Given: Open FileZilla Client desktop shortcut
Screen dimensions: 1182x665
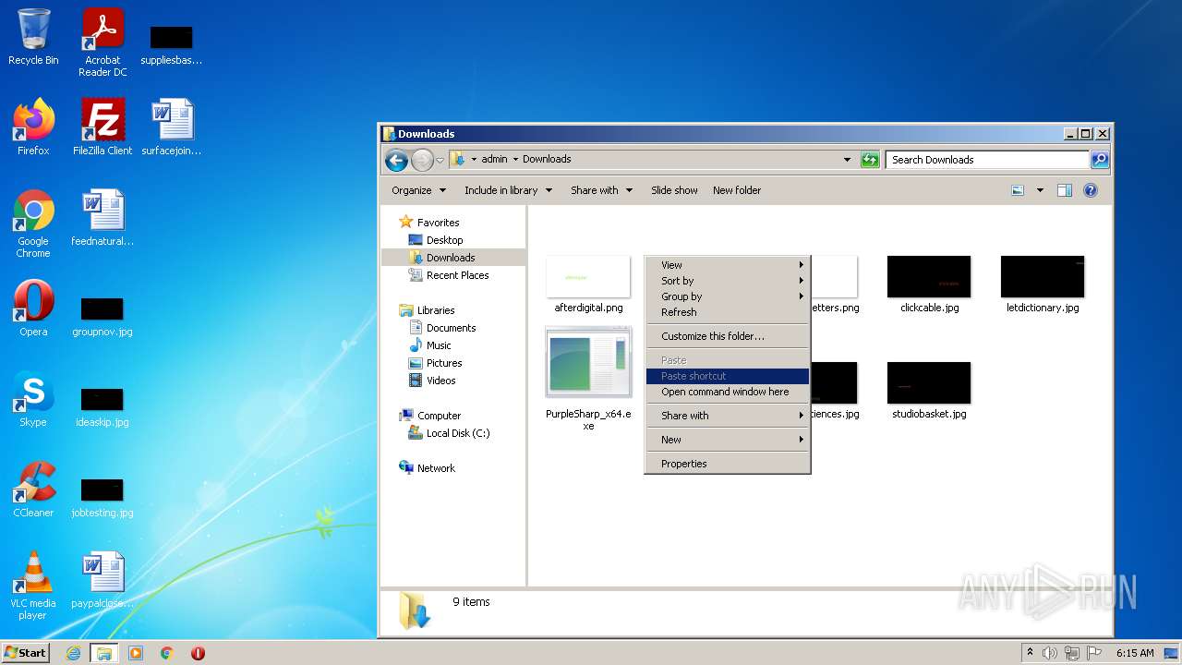Looking at the screenshot, I should click(x=103, y=127).
